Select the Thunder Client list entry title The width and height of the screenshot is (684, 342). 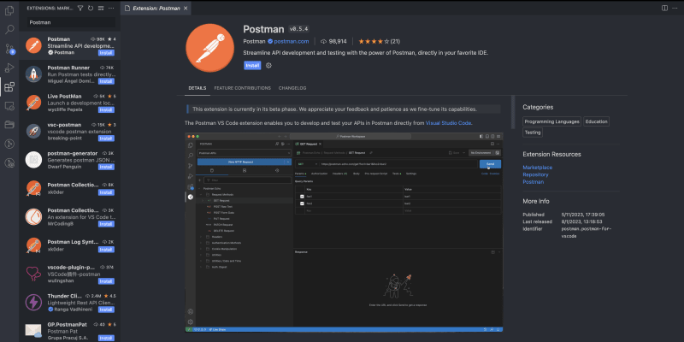65,296
